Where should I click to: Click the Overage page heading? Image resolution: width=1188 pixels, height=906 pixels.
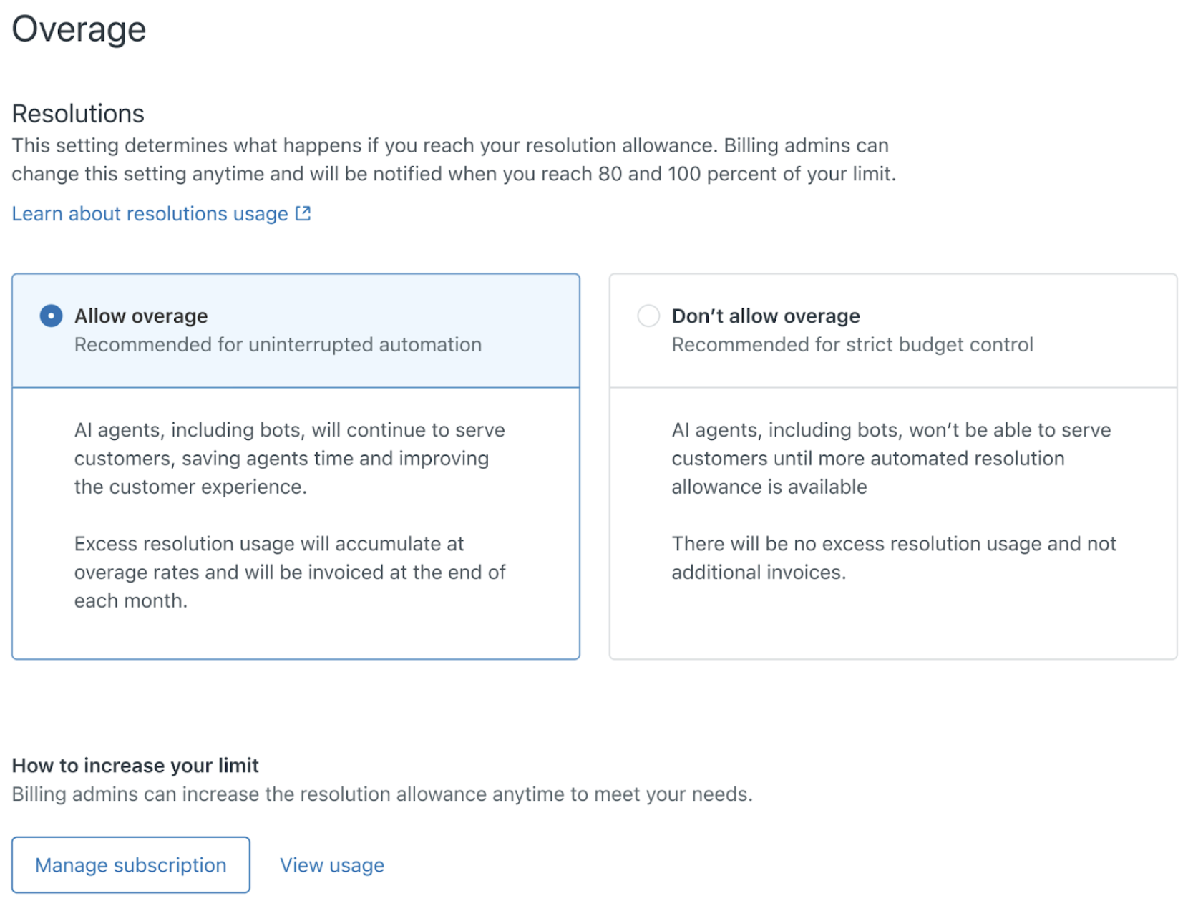click(79, 29)
